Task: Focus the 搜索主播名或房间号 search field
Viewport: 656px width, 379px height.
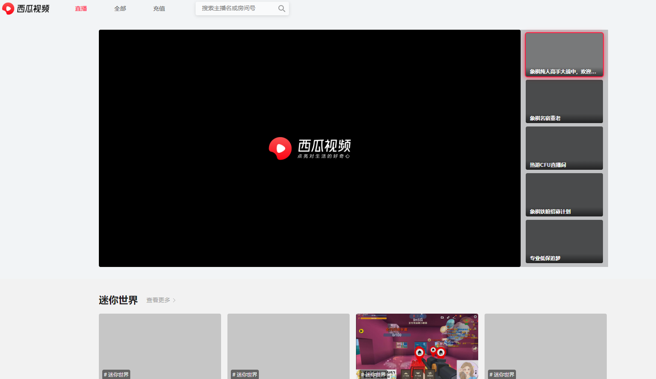Action: click(242, 8)
